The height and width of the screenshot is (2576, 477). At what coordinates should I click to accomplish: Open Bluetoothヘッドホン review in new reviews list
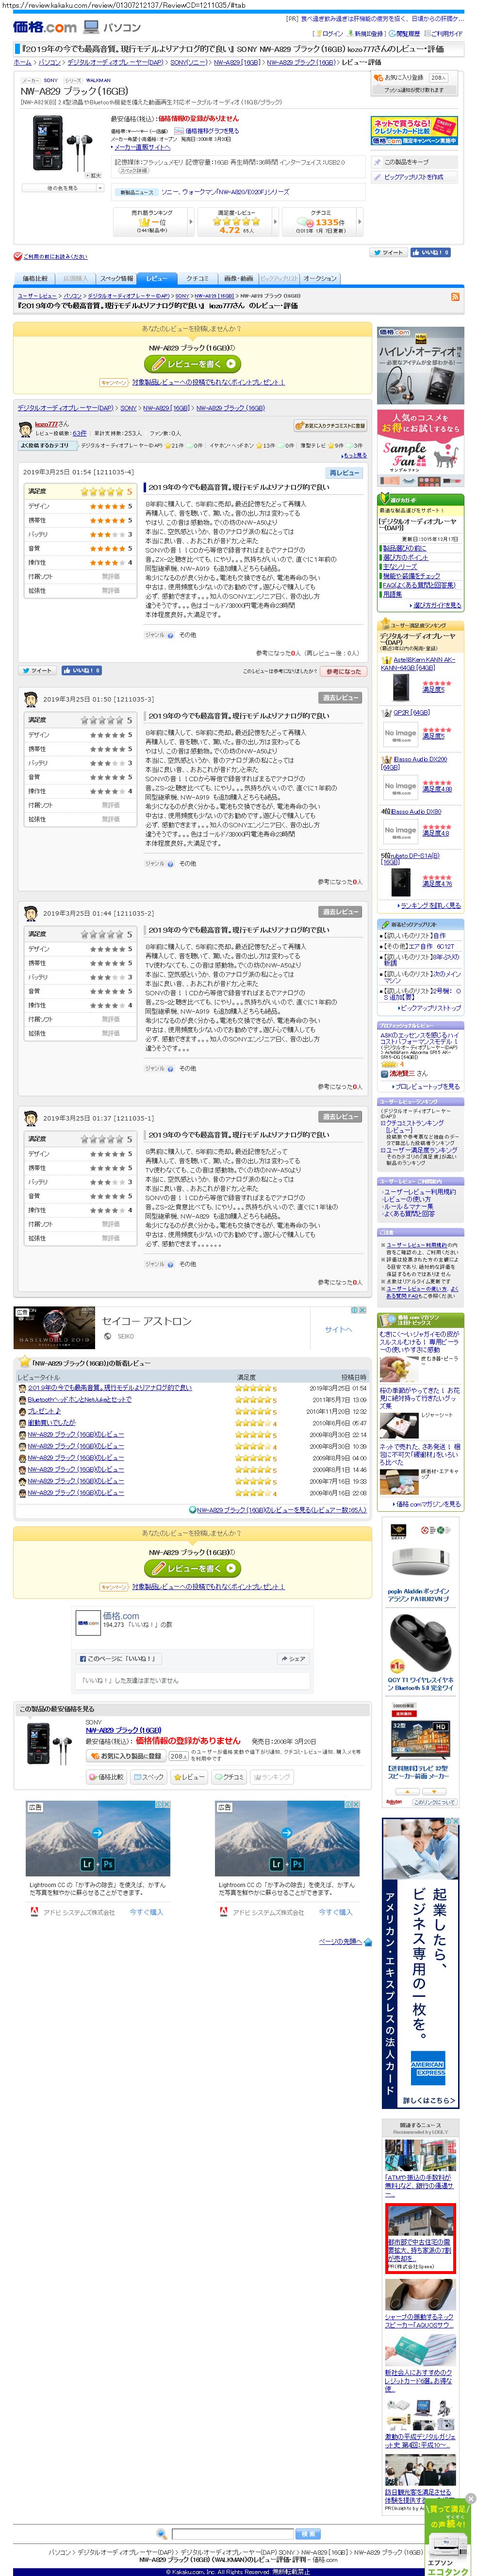pos(80,1400)
